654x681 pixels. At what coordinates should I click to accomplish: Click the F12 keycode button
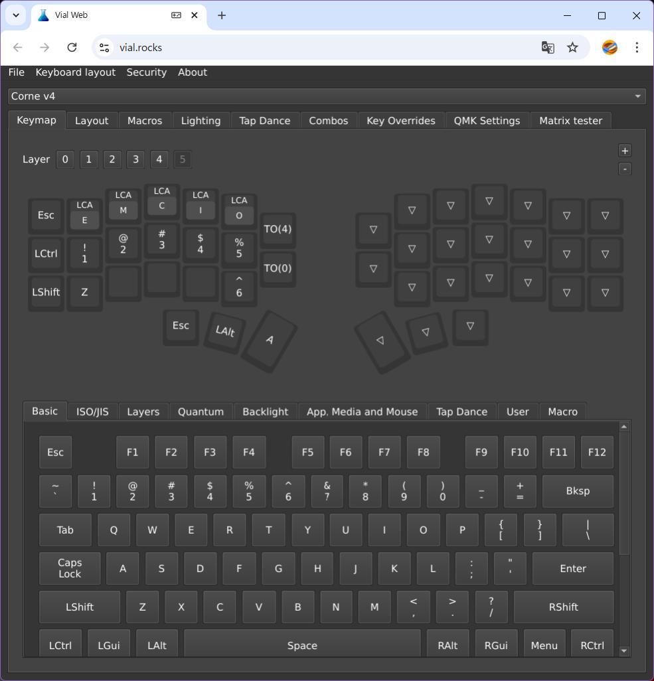597,453
